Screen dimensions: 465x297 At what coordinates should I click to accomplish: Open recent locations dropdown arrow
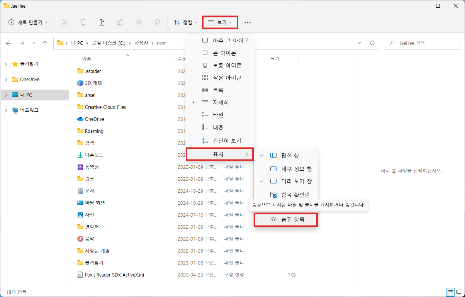pos(34,43)
